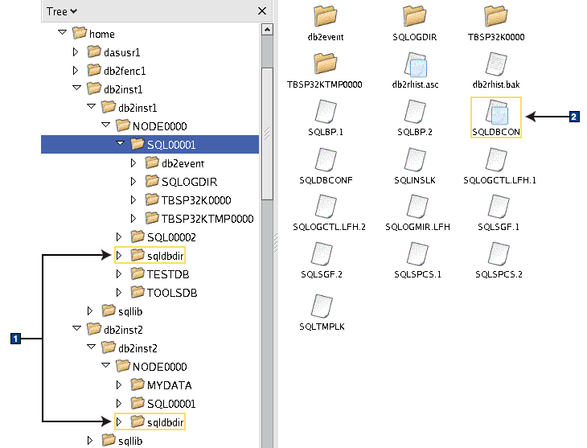Expand the dasusr1 tree node
The height and width of the screenshot is (448, 587).
point(76,51)
